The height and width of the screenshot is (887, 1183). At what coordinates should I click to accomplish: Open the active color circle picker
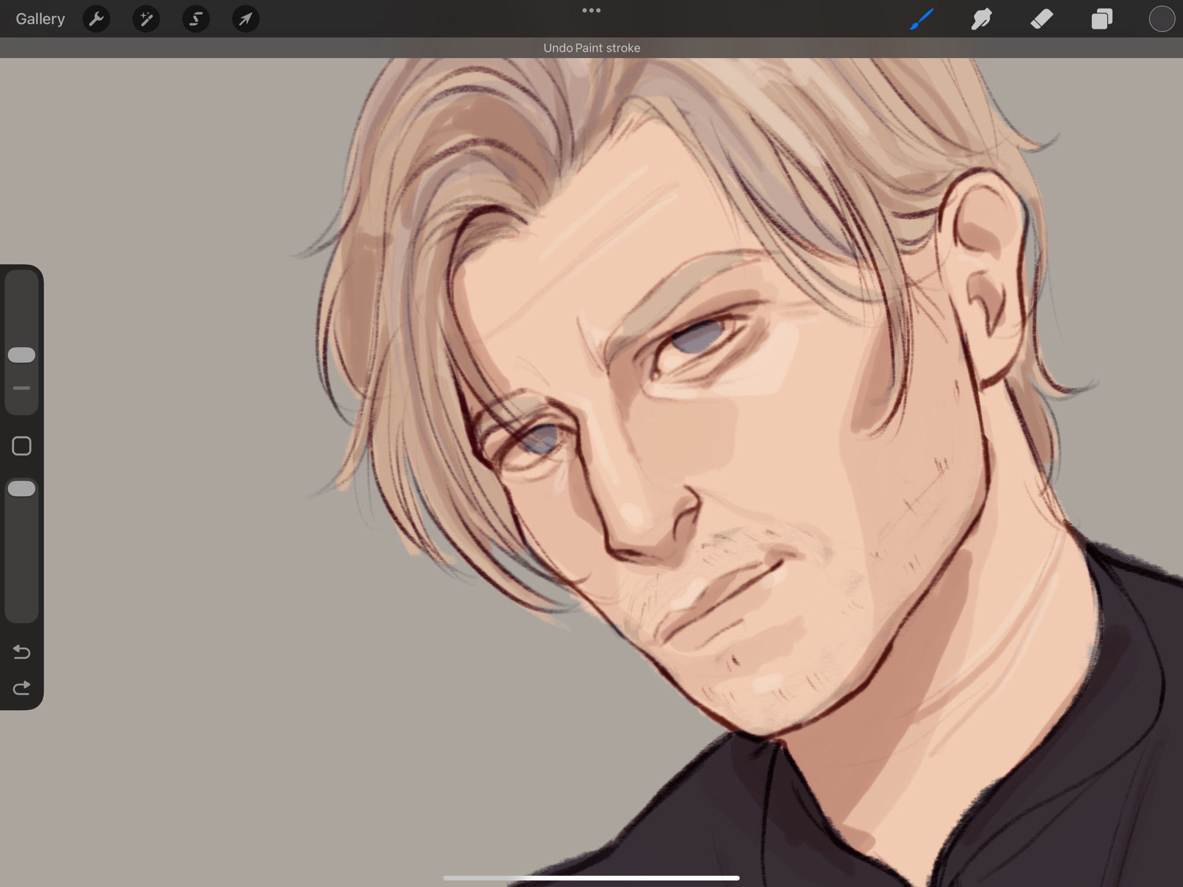1161,19
